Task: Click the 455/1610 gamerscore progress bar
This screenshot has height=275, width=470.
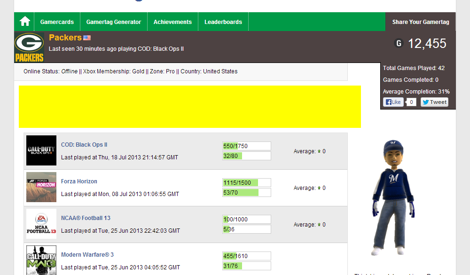Action: (246, 256)
